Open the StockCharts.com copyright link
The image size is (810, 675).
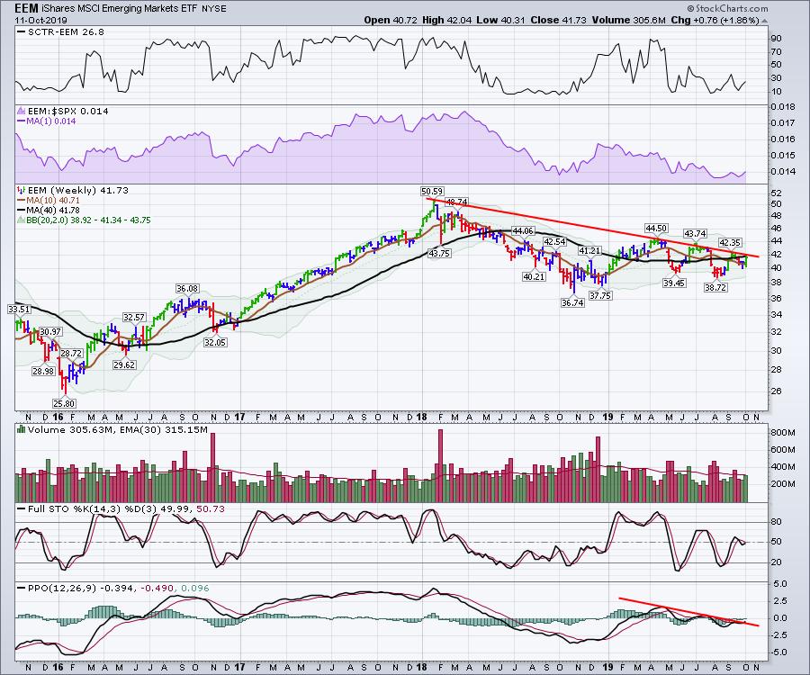click(x=727, y=8)
